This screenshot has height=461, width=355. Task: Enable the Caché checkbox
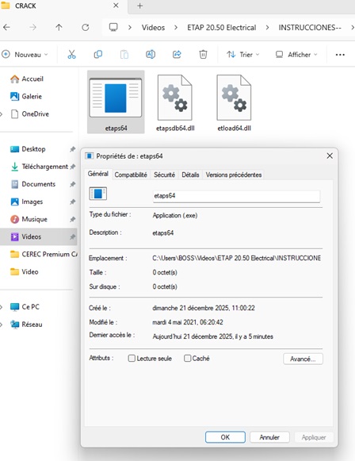pos(187,358)
